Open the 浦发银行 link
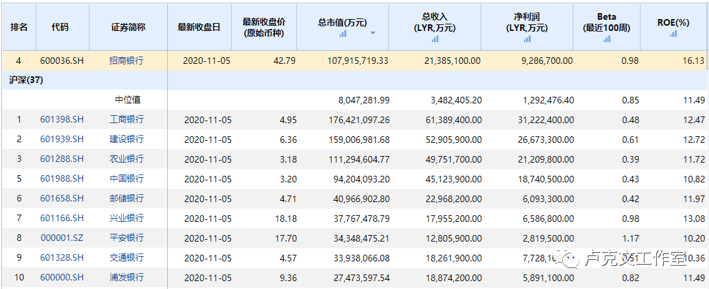The height and width of the screenshot is (289, 709). [126, 277]
